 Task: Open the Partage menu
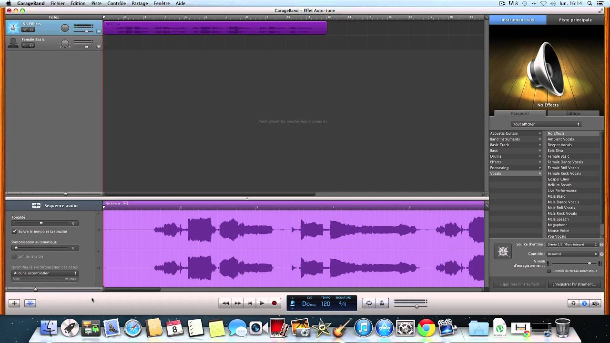coord(140,3)
